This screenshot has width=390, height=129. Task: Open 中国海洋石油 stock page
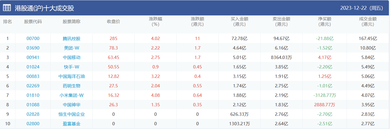(71, 76)
